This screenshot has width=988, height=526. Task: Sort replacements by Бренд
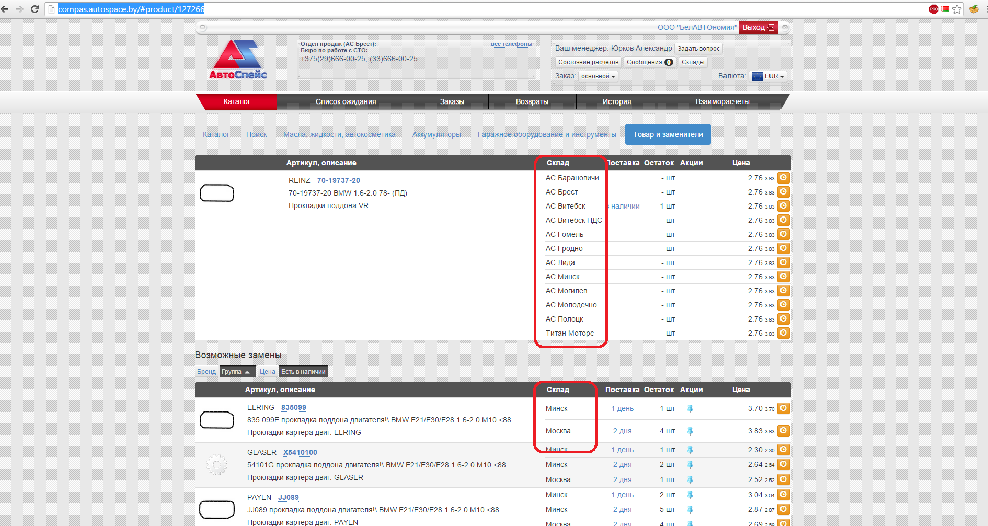pos(206,372)
